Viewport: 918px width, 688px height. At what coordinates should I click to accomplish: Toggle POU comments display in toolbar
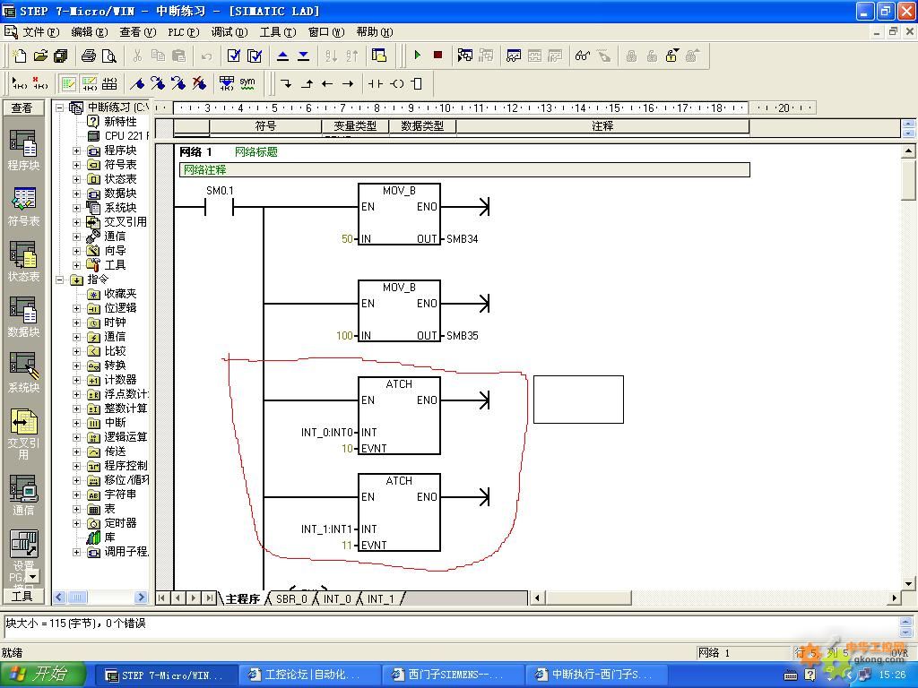pos(68,83)
